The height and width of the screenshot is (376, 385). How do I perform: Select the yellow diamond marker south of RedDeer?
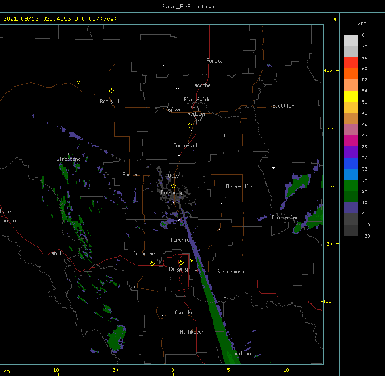190,125
